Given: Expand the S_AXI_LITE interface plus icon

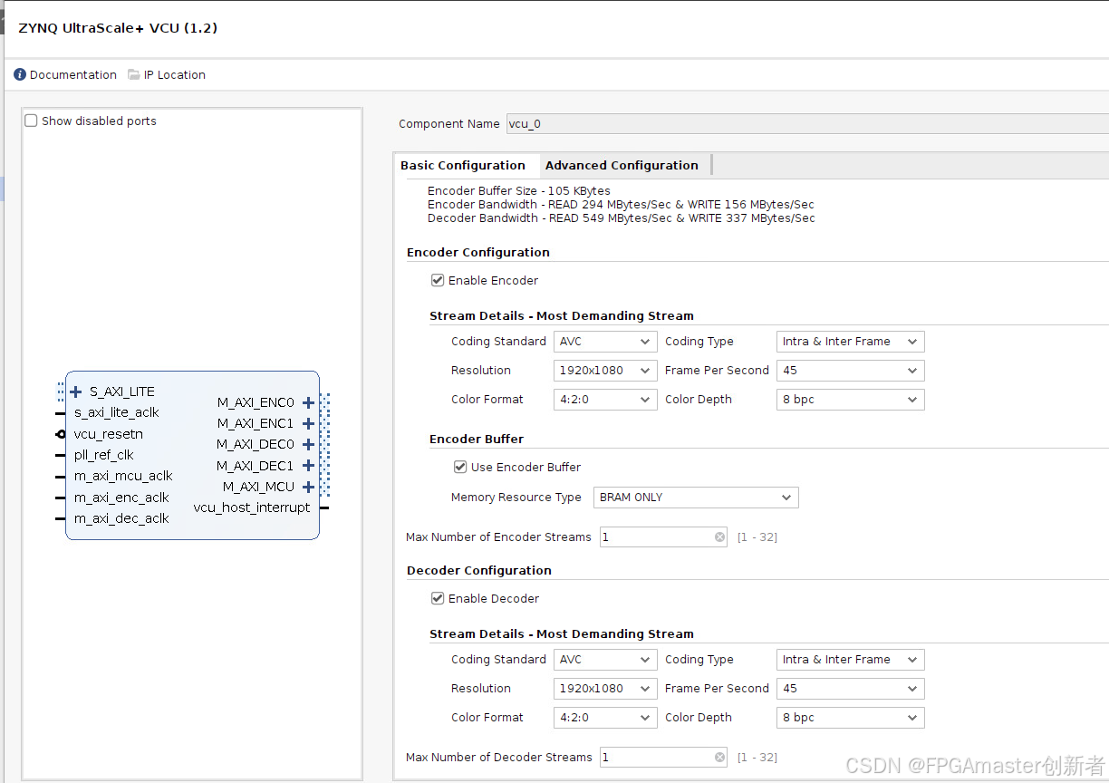Looking at the screenshot, I should (76, 391).
